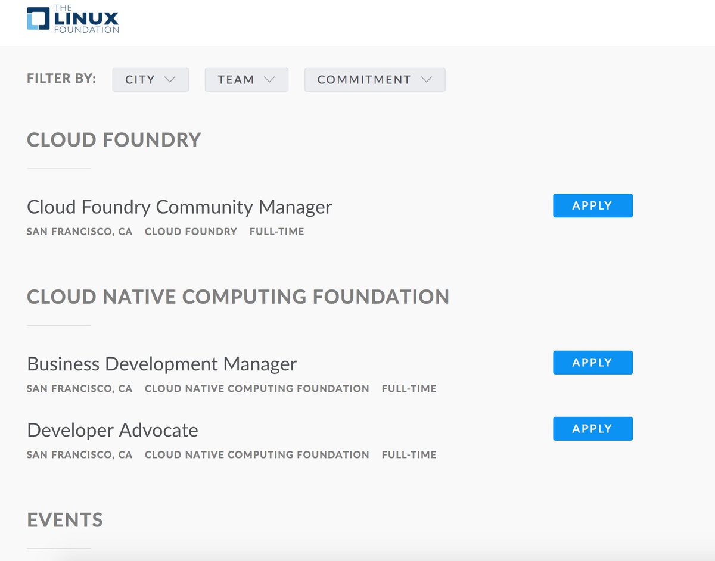Click the 'Filter by:' label
The width and height of the screenshot is (715, 561).
pos(61,79)
